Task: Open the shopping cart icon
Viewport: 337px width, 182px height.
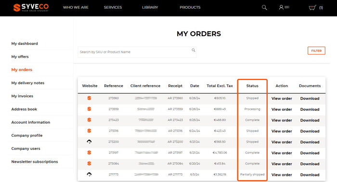Action: (x=312, y=8)
